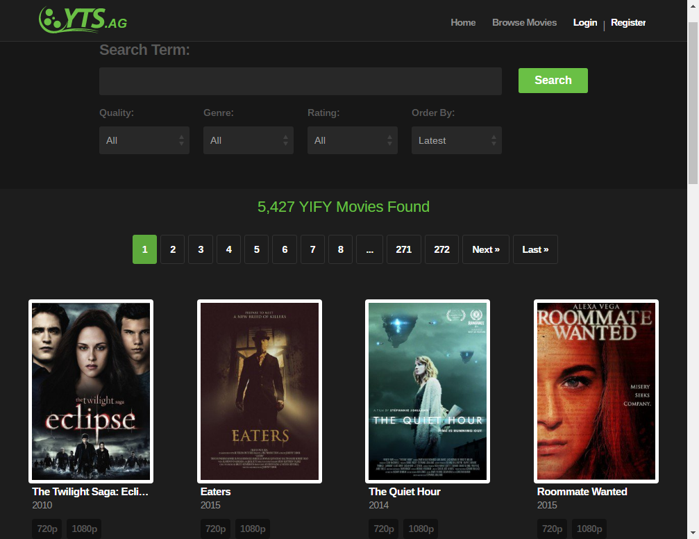Select page 1 in pagination

[x=144, y=249]
